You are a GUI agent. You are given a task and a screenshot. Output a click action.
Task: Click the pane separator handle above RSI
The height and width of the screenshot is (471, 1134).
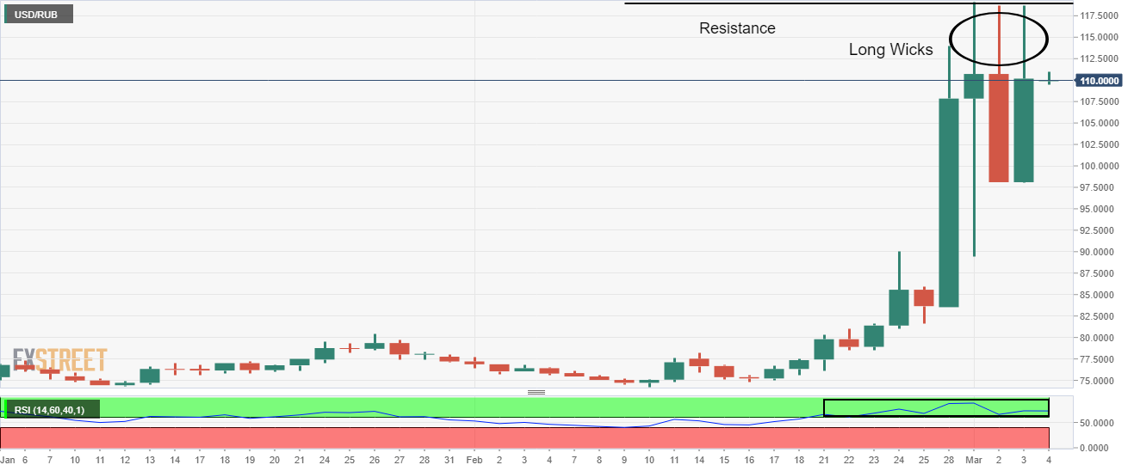(536, 392)
